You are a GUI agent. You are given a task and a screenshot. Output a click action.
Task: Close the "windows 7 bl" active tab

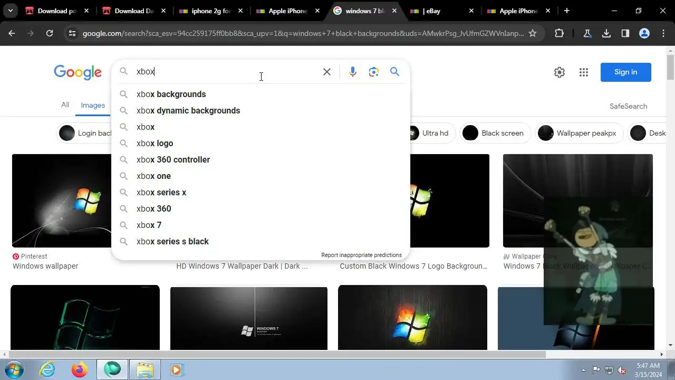click(394, 11)
